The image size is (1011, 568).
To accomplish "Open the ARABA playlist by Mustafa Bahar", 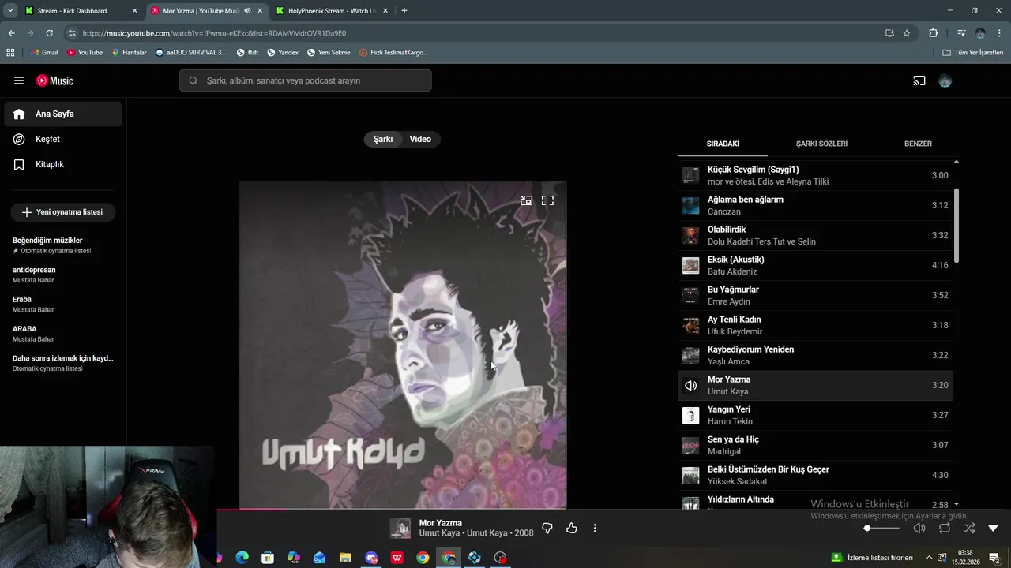I will pos(63,334).
